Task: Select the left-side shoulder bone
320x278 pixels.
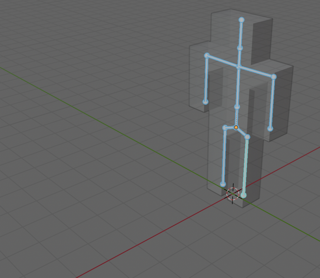Action: (x=222, y=61)
